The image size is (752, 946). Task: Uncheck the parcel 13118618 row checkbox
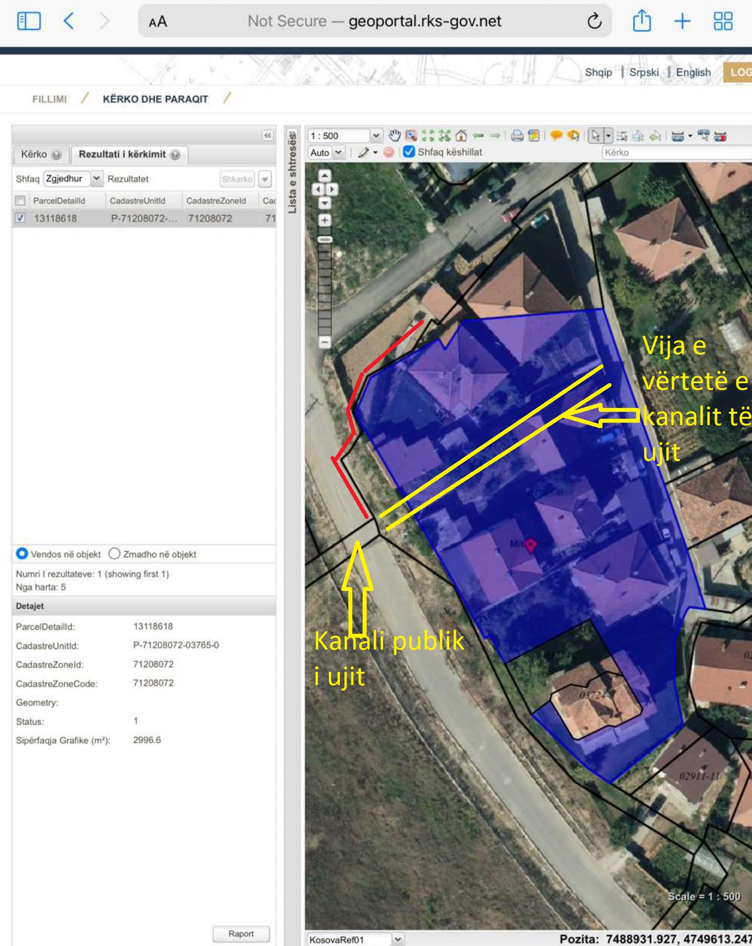point(20,218)
